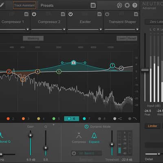This screenshot has height=163, width=163.
Task: Open the sidechain source dropdown
Action: (x=89, y=153)
